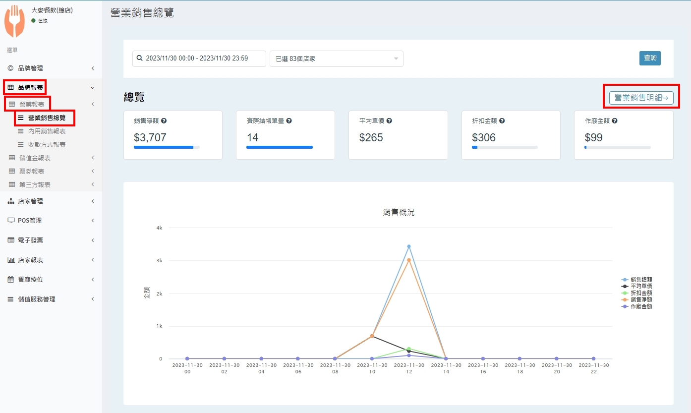Click the info icon beside 折扣金額

pos(502,121)
